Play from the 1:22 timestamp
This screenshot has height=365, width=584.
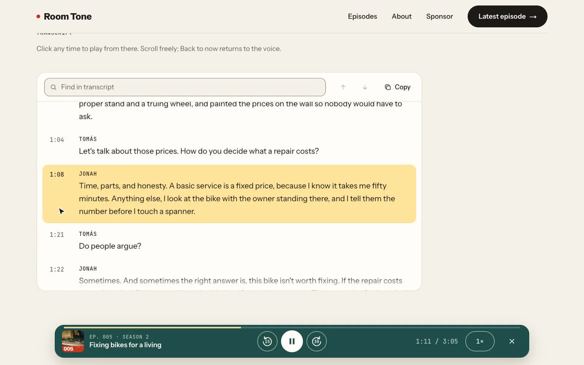[x=57, y=269]
